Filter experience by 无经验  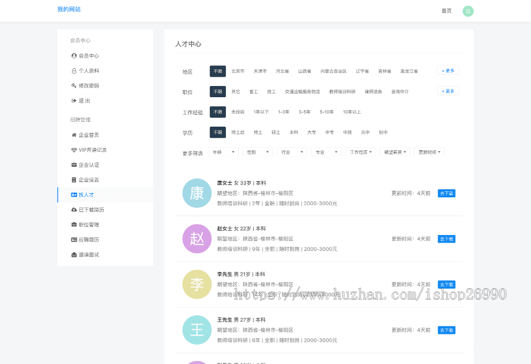(238, 112)
